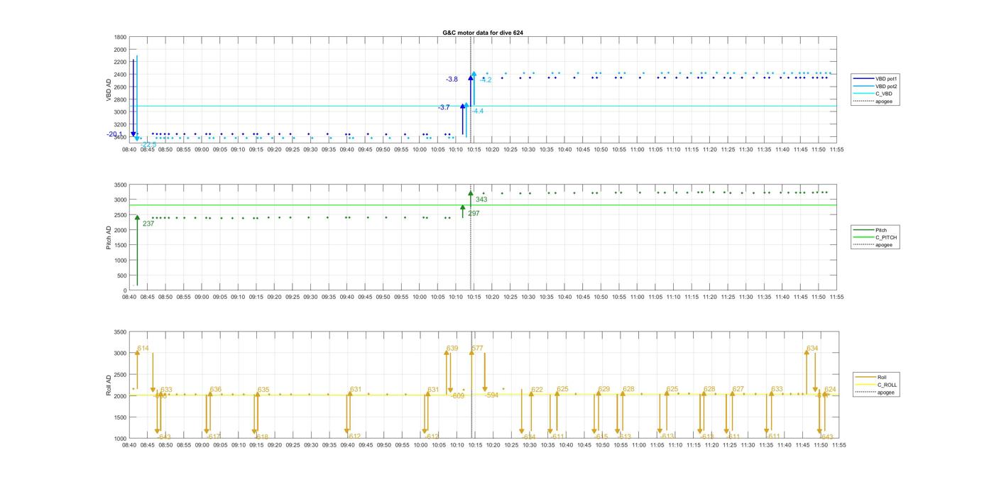Click the "Roll AD" y-axis label
The image size is (994, 492).
pyautogui.click(x=109, y=385)
